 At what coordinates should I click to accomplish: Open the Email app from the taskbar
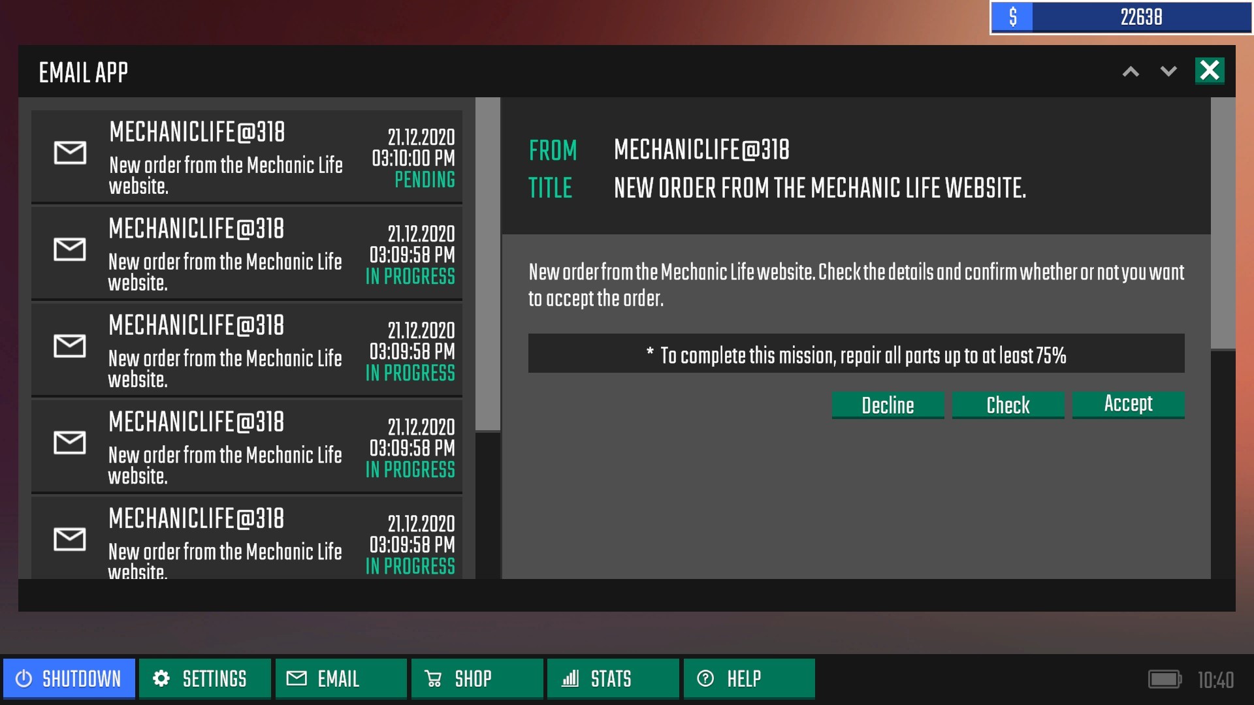pyautogui.click(x=340, y=678)
